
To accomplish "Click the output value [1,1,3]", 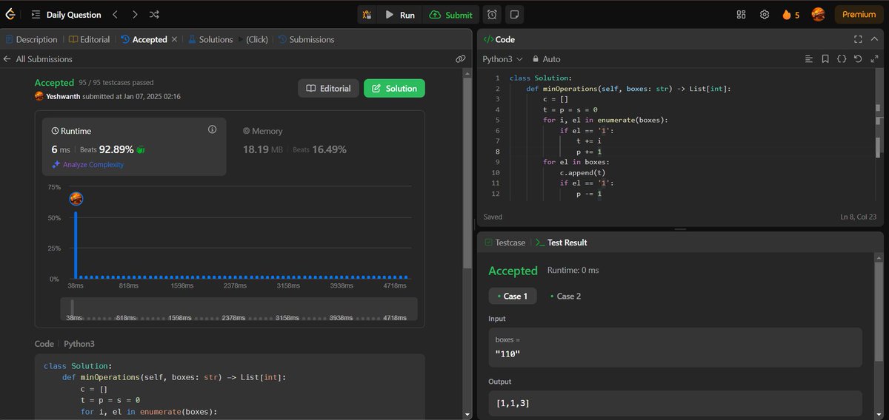I will click(x=512, y=404).
